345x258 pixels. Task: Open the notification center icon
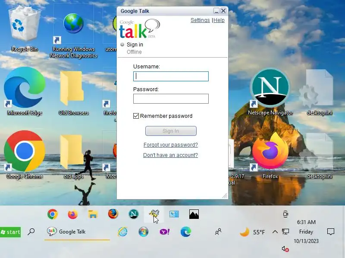pos(331,232)
